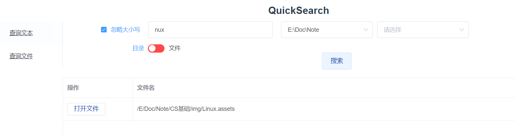
Task: Click the white knob on the red switch
Action: click(152, 48)
